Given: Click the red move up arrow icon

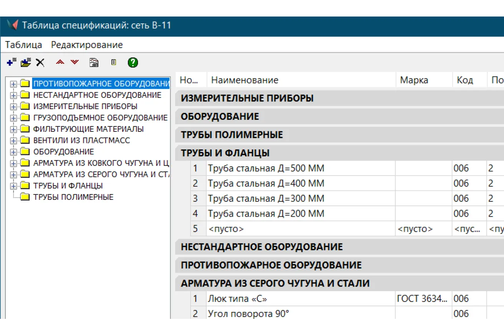Looking at the screenshot, I should point(60,62).
